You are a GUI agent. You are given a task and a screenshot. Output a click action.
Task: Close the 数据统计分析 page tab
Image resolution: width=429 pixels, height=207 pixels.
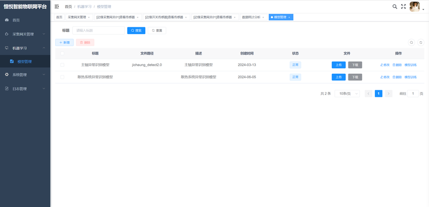263,18
